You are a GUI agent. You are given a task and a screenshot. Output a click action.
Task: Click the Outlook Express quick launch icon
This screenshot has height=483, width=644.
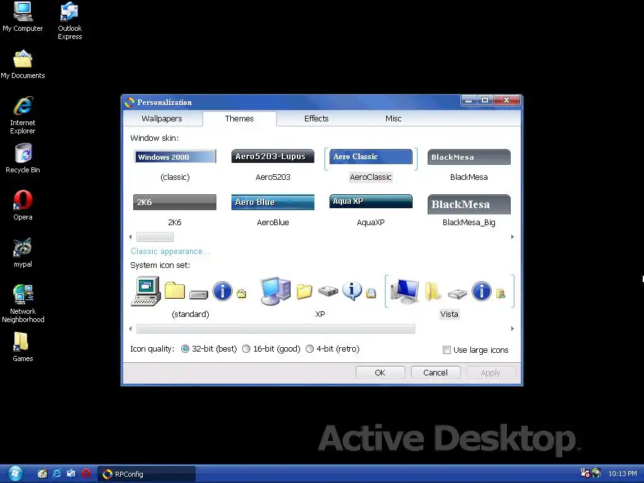71,474
